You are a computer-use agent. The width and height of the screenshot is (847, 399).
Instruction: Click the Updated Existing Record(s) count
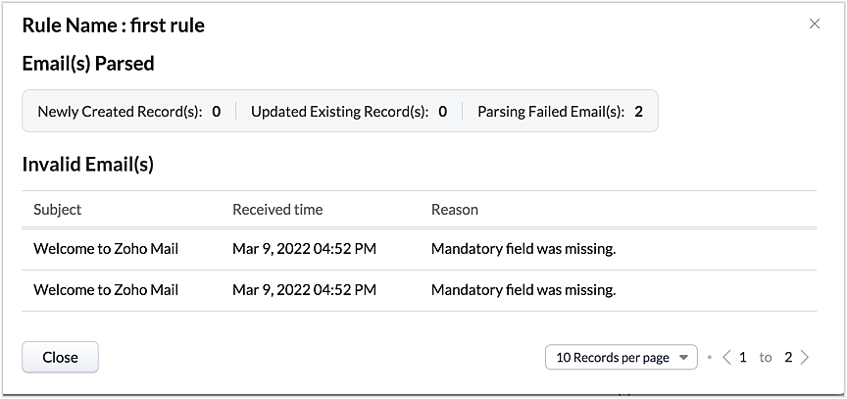coord(443,112)
